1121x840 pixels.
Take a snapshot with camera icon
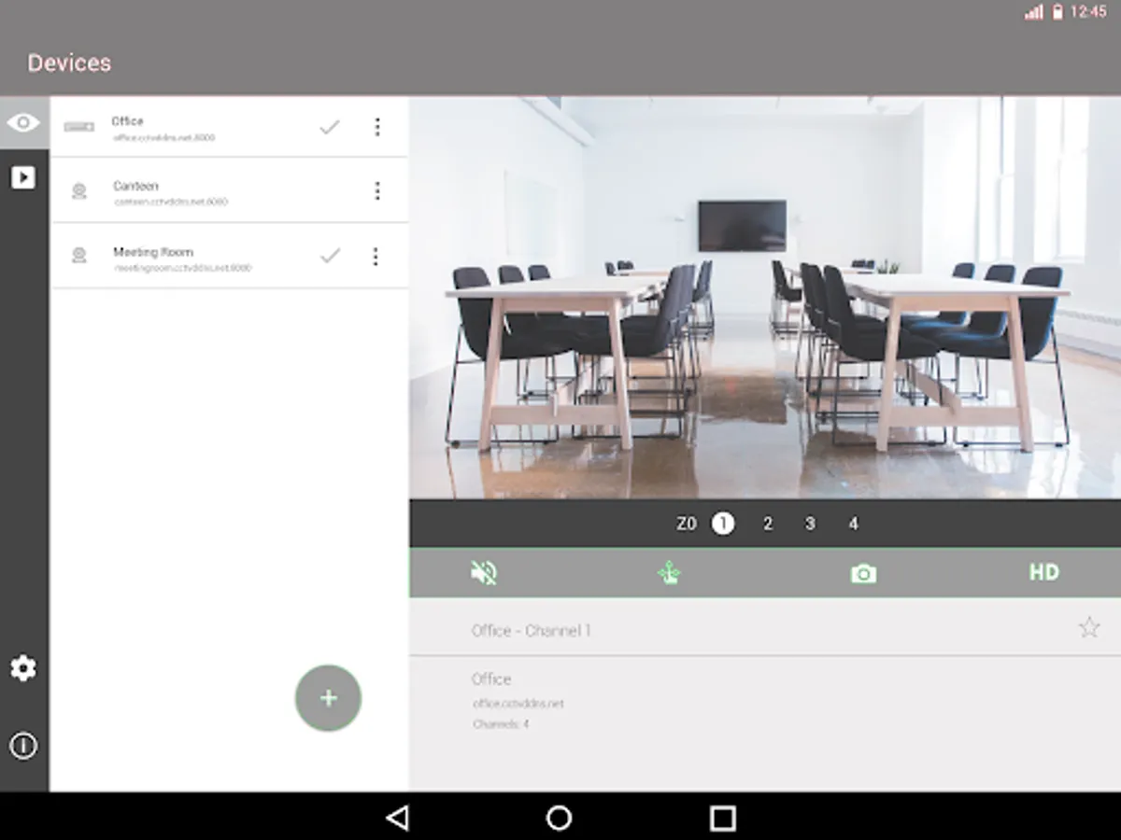click(864, 574)
